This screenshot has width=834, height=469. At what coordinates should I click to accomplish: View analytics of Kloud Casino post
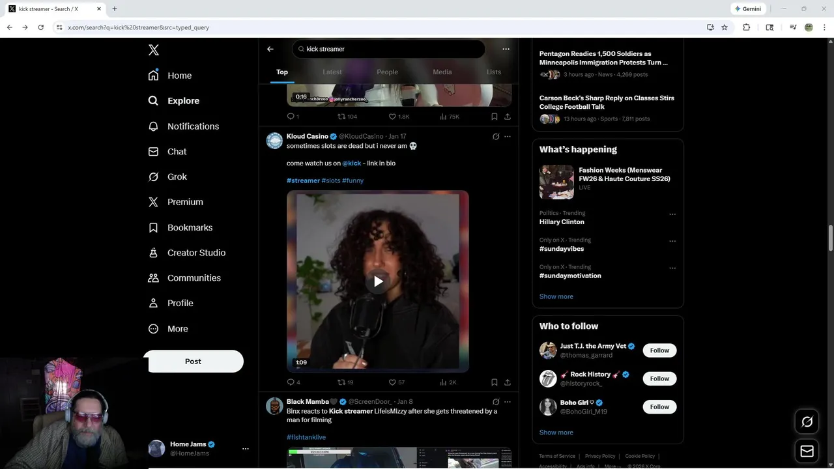tap(448, 382)
